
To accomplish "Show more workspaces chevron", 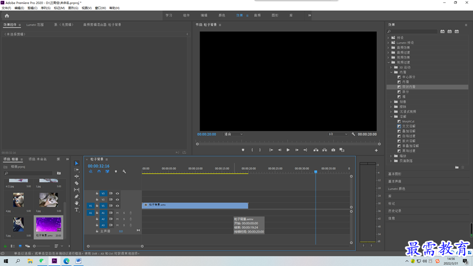I will (310, 15).
